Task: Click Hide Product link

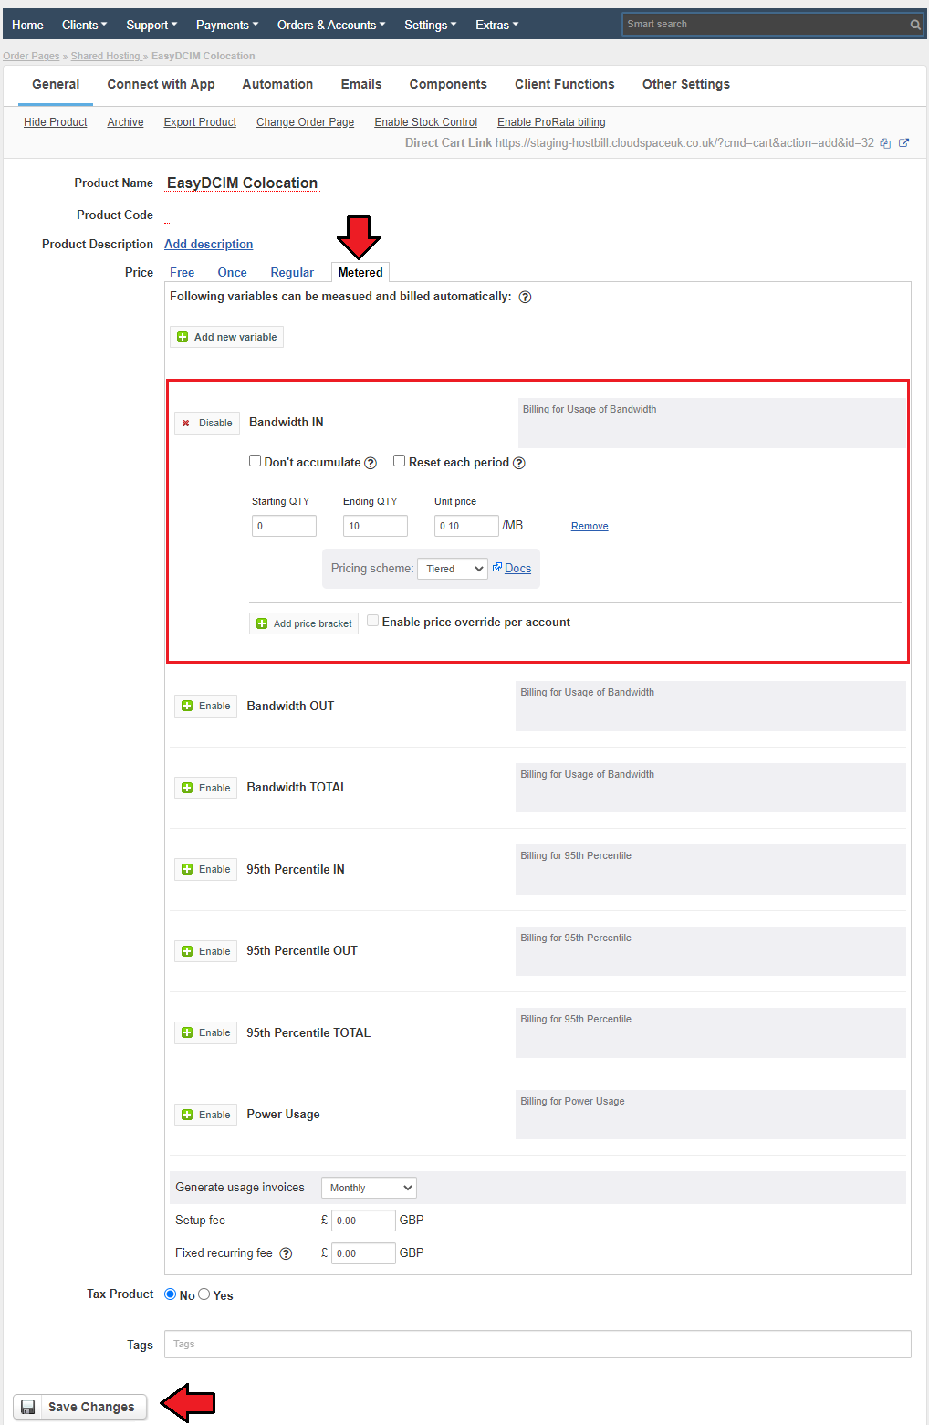Action: [56, 122]
